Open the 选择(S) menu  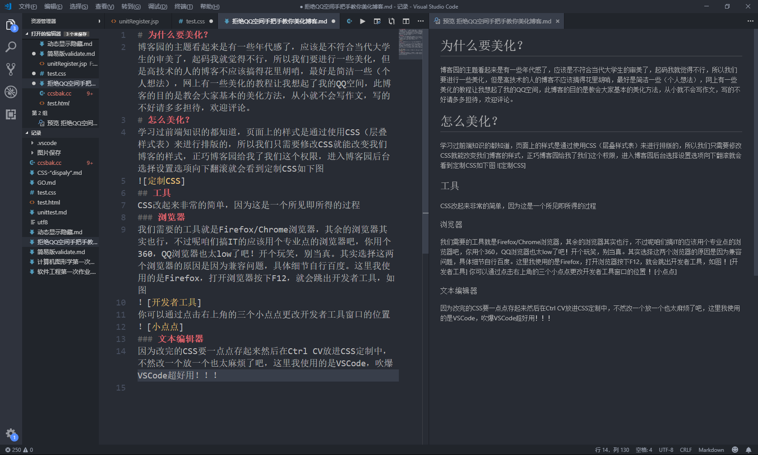[x=79, y=6]
